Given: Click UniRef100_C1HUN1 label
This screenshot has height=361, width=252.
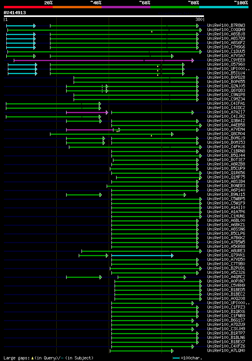Looking at the screenshot, I should pos(226,216).
